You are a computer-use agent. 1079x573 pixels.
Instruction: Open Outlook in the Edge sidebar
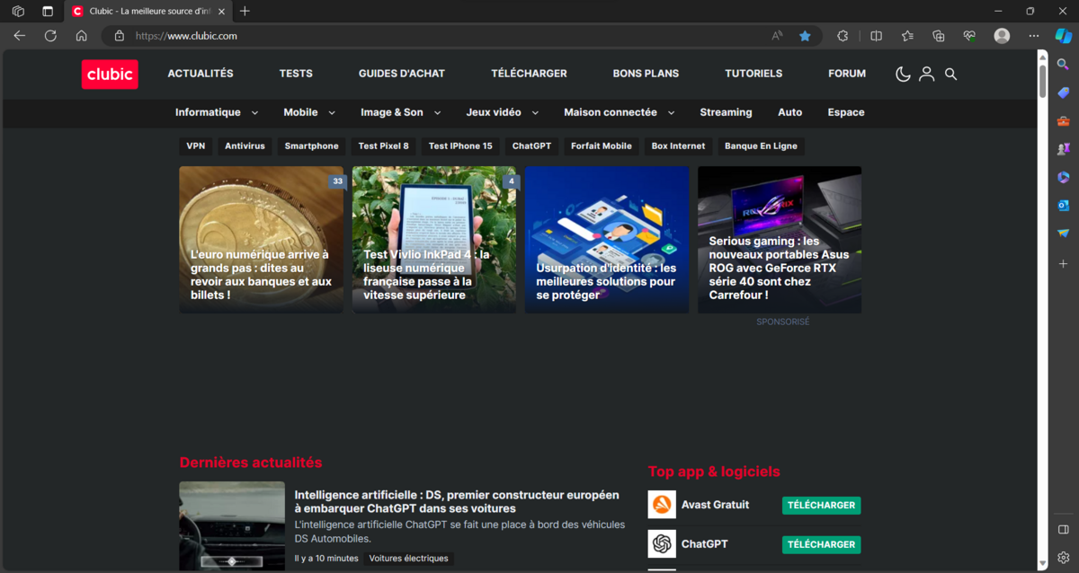tap(1063, 207)
